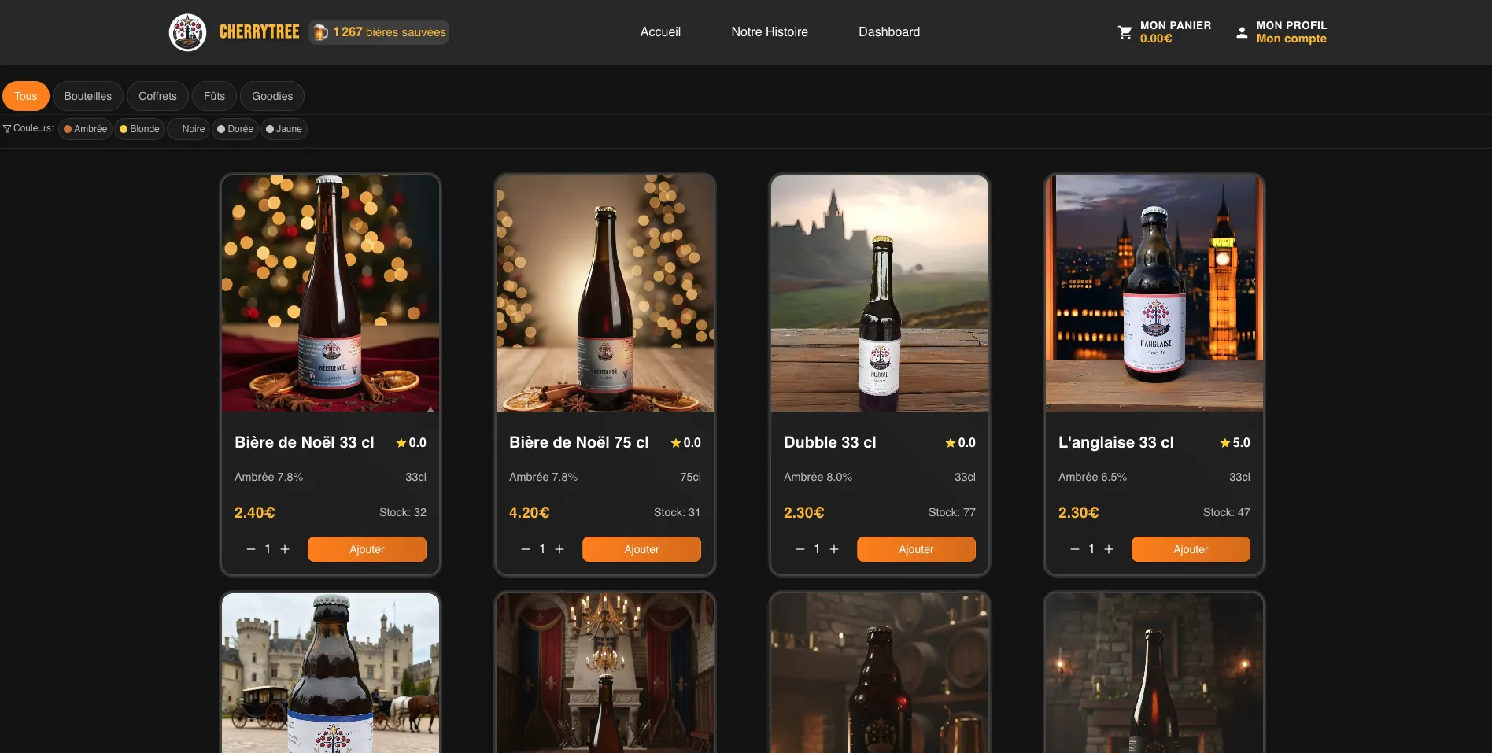Select the Dorée color filter chip

(235, 129)
